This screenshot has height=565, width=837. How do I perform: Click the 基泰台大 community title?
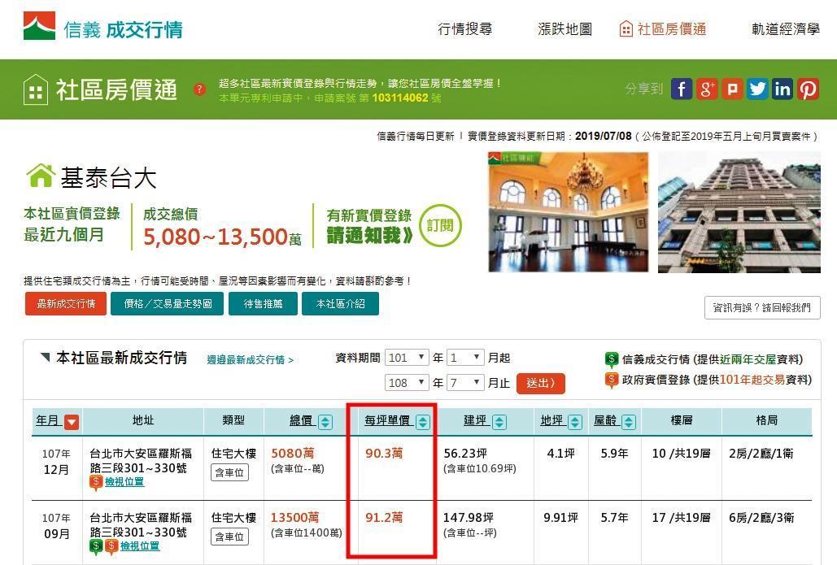click(x=108, y=177)
